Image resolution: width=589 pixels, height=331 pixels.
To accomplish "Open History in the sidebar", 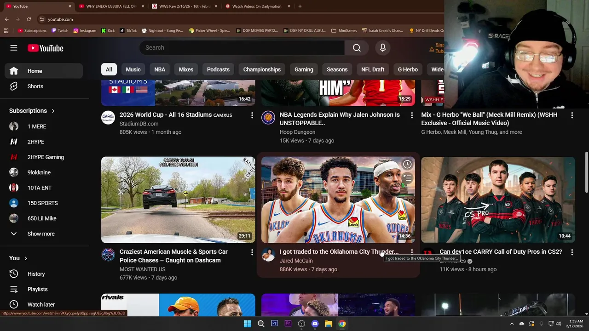I will point(44,274).
